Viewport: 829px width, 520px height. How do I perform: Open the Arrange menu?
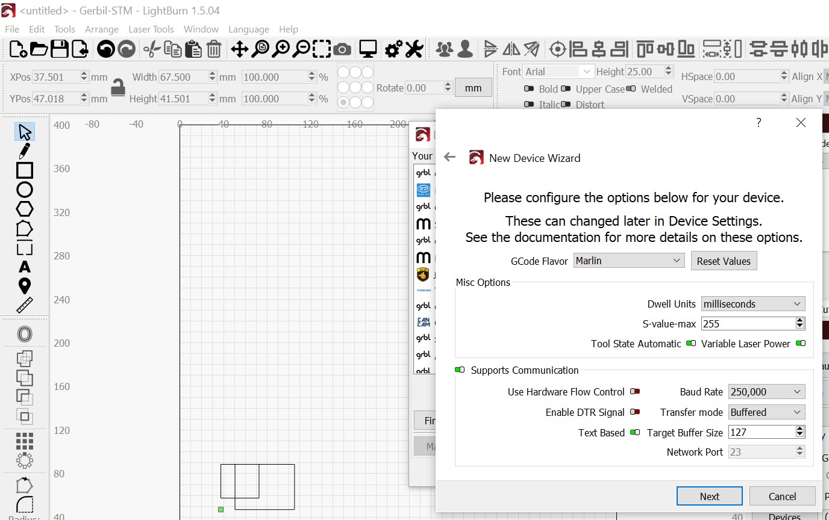pyautogui.click(x=102, y=29)
